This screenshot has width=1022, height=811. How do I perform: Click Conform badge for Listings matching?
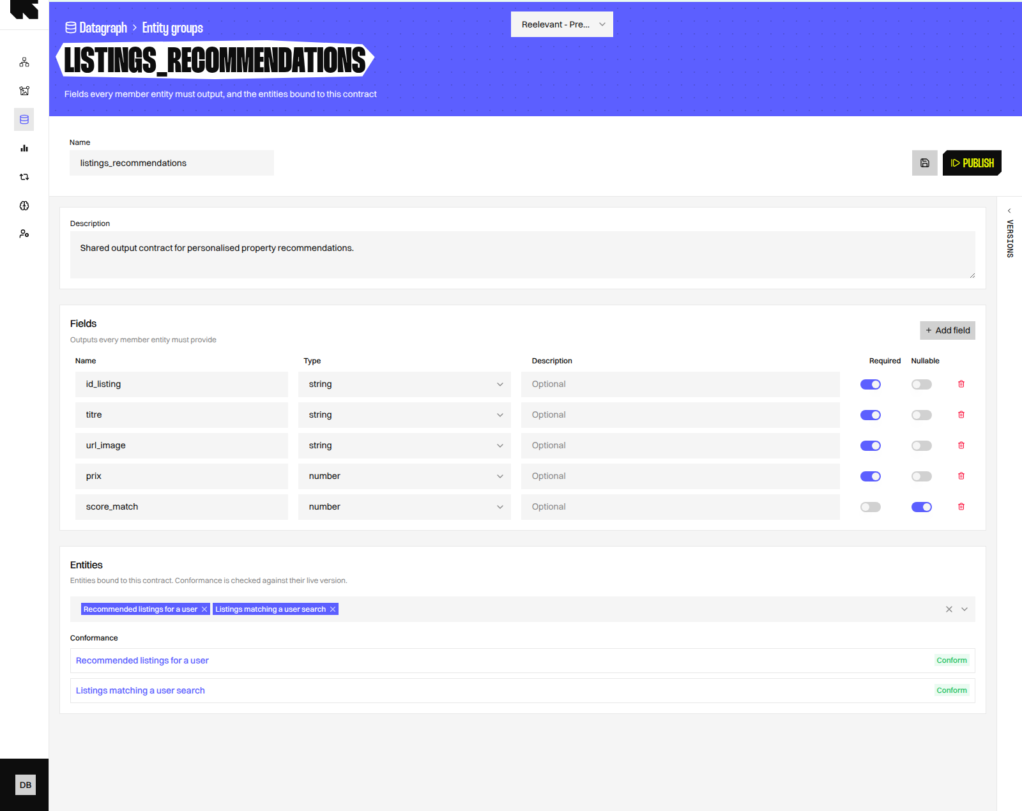pos(952,690)
